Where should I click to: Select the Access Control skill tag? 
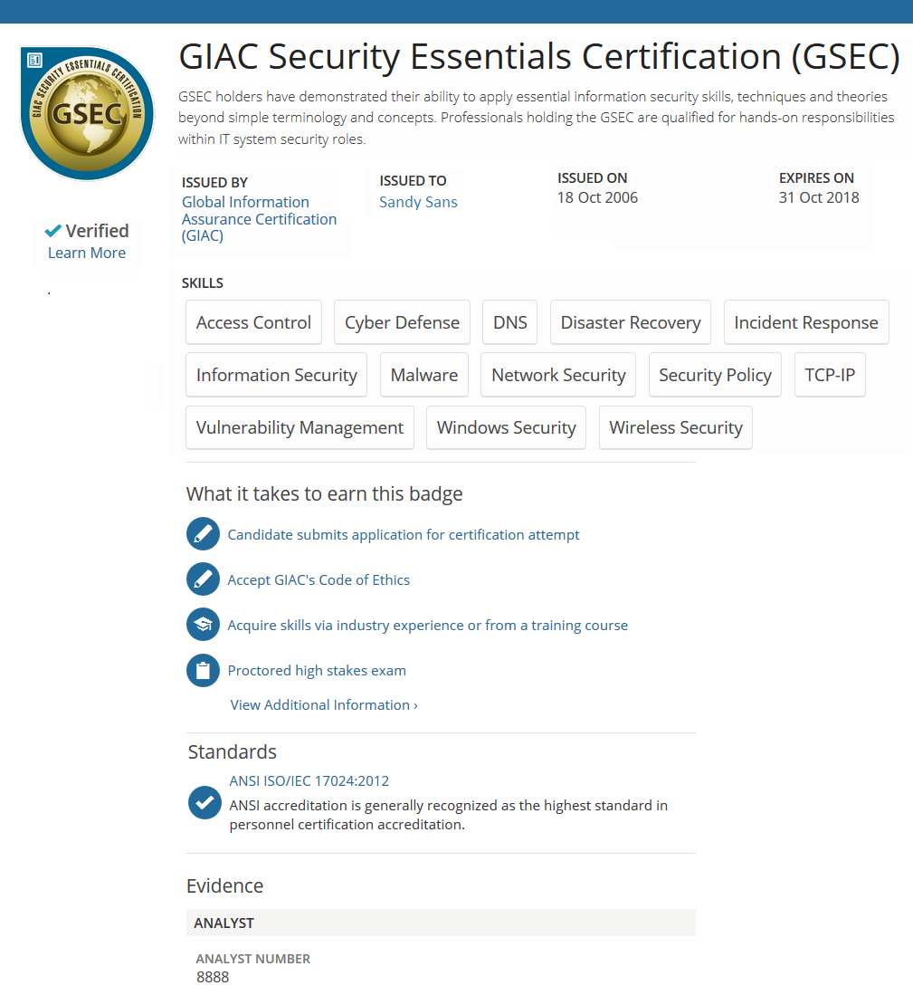pos(253,322)
